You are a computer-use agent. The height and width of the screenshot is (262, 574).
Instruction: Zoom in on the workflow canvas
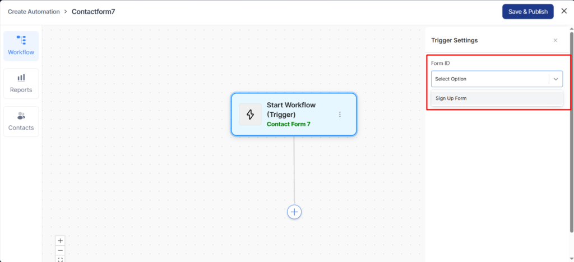61,240
